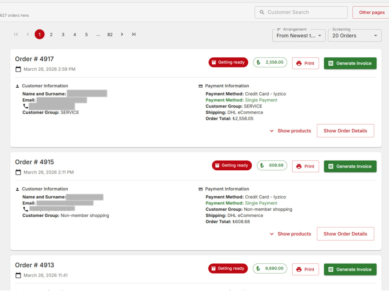Viewport: 389px width, 291px height.
Task: Go to the first page of orders
Action: click(x=16, y=35)
